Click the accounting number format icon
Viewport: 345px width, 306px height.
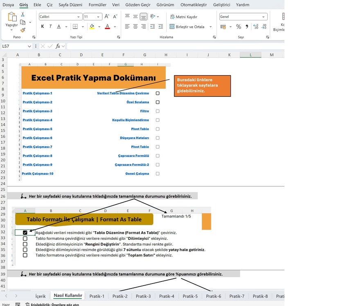223,27
